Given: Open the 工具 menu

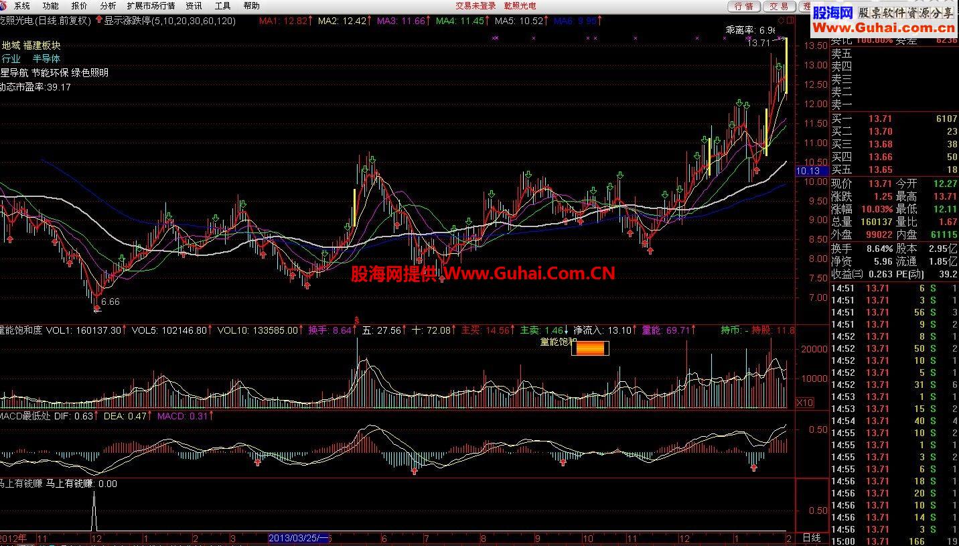Looking at the screenshot, I should click(222, 5).
